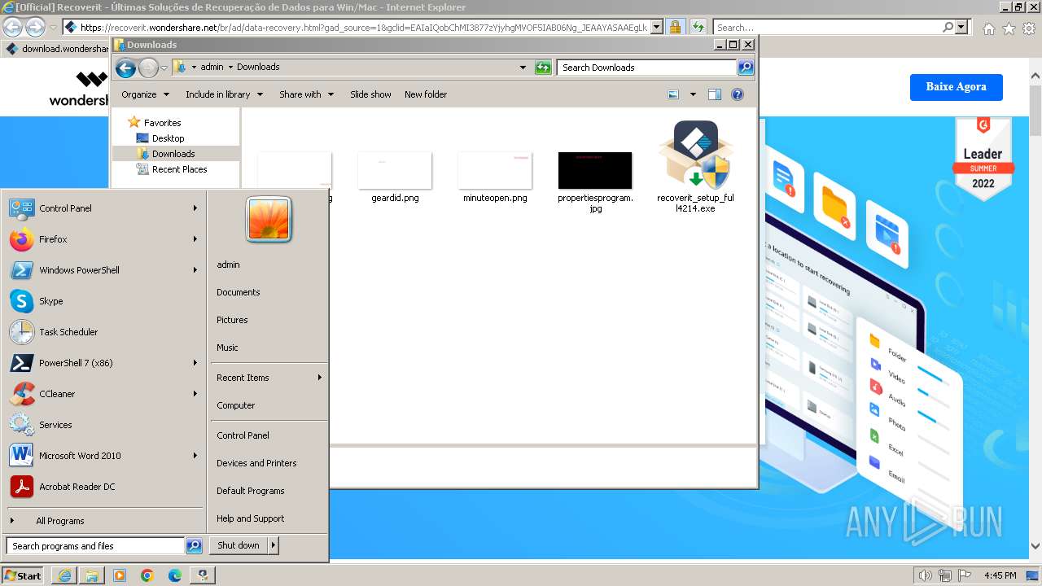Image resolution: width=1042 pixels, height=586 pixels.
Task: Open Microsoft Edge from taskbar
Action: (175, 575)
